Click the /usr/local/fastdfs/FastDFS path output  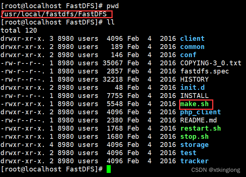(54, 14)
